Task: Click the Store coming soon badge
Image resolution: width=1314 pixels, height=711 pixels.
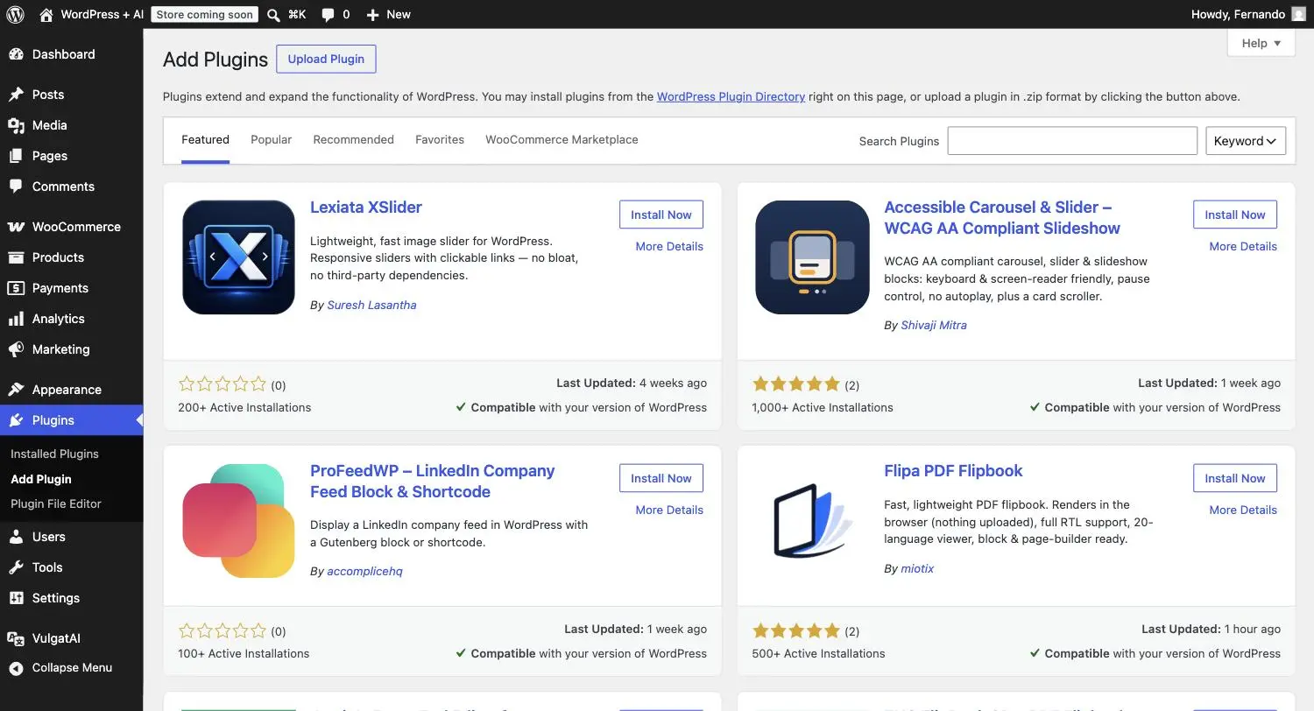Action: (205, 14)
